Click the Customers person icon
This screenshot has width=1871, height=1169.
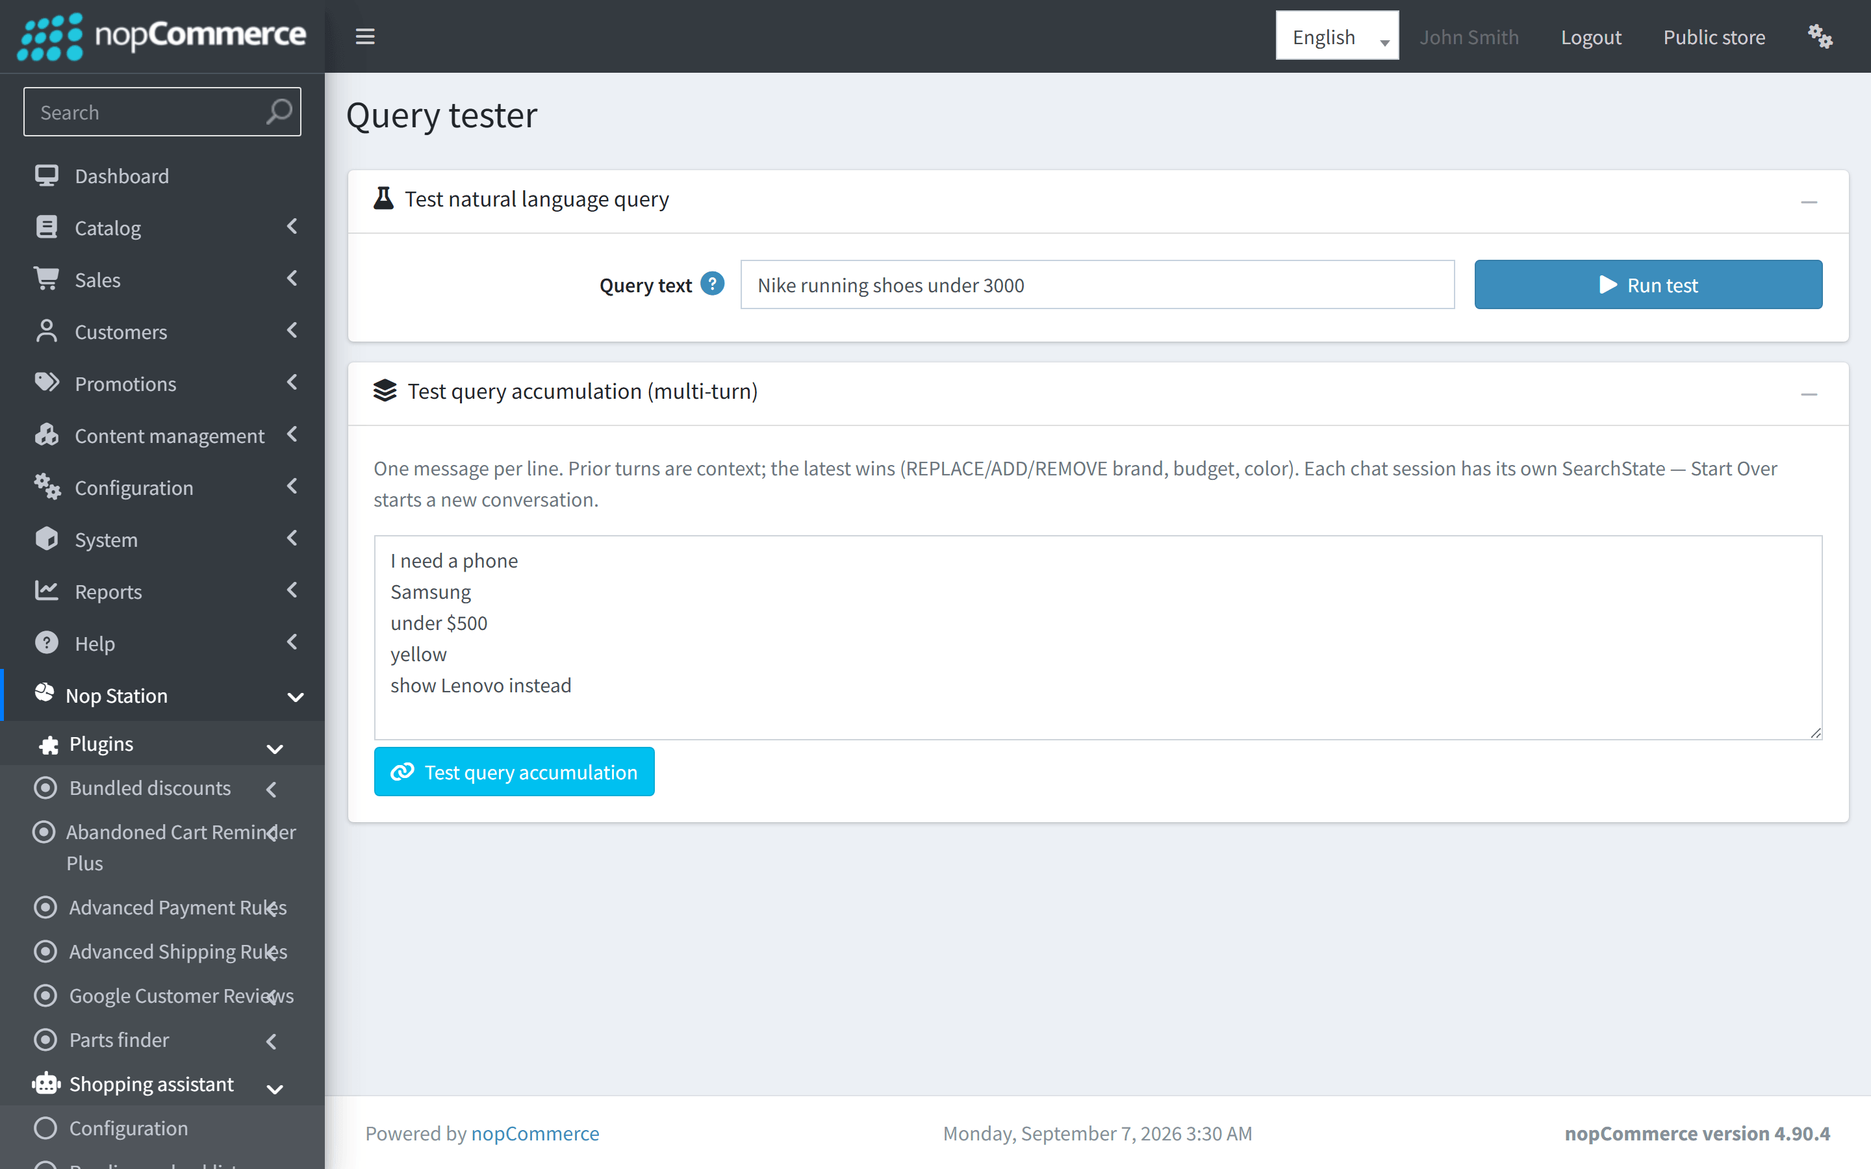(46, 331)
